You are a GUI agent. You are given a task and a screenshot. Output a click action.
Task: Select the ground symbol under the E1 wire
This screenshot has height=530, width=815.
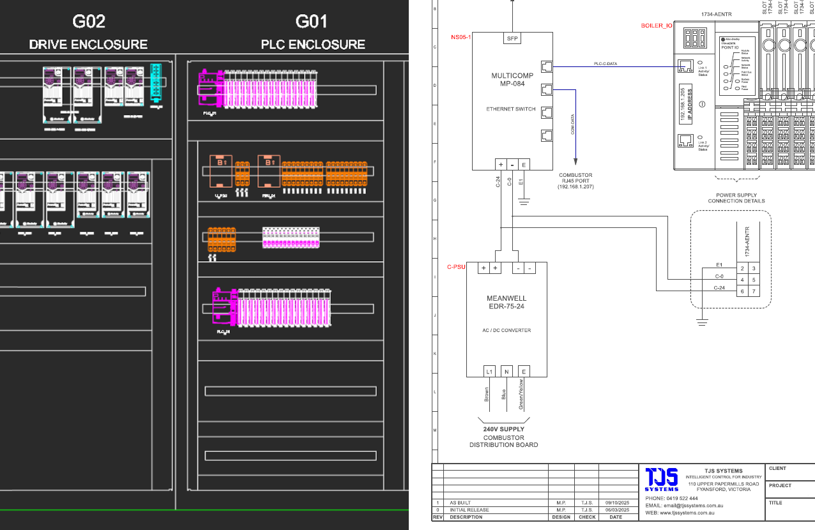click(524, 202)
